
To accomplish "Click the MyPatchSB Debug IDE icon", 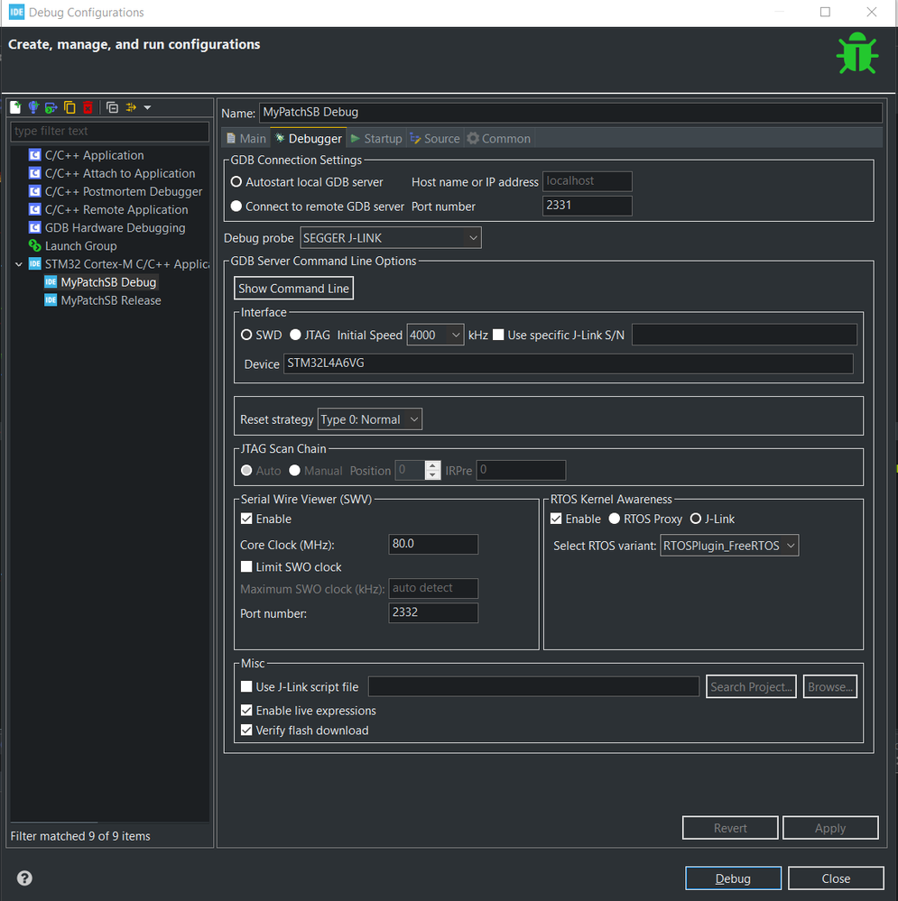I will coord(51,282).
